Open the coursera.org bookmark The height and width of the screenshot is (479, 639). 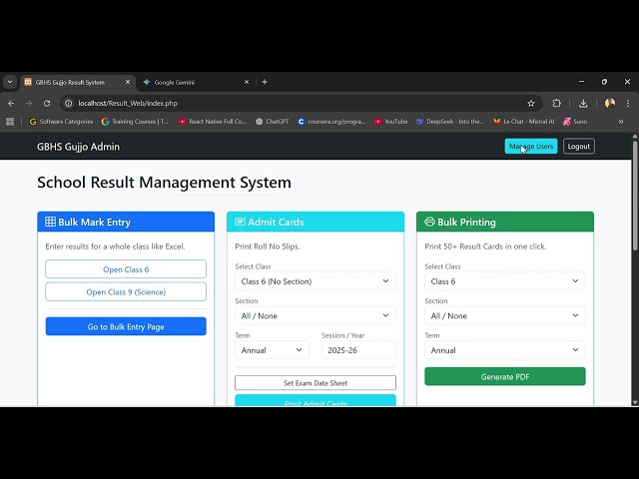click(331, 122)
